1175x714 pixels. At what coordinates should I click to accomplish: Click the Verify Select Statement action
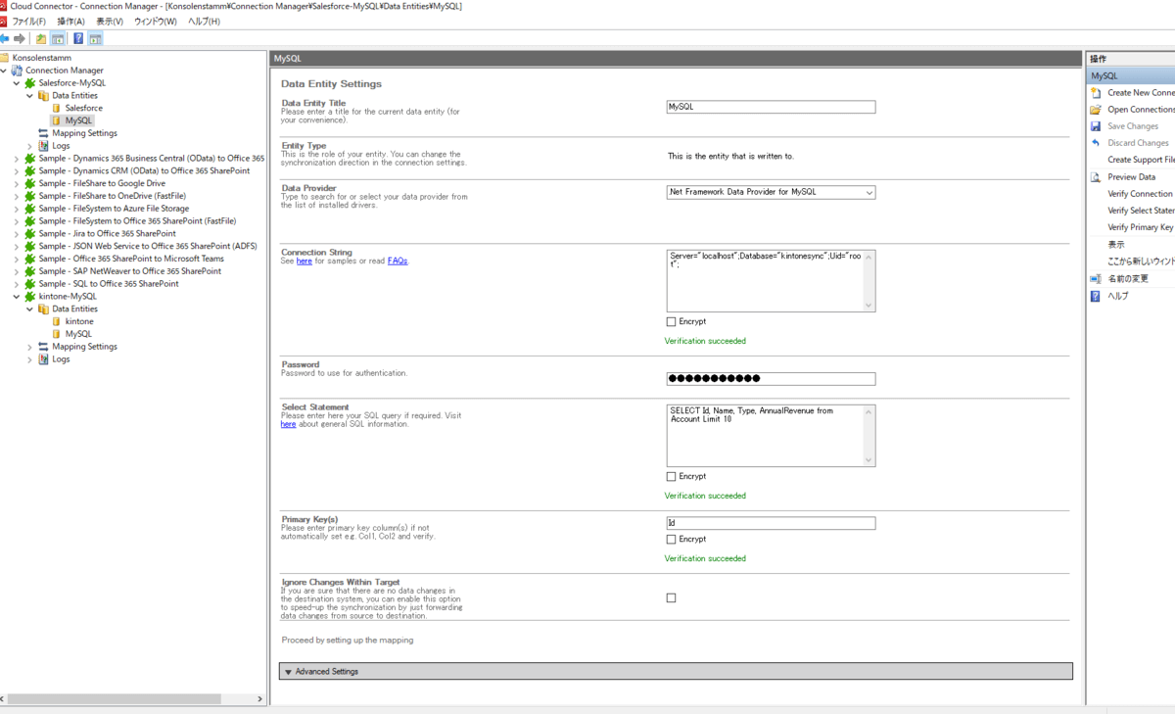(1141, 211)
